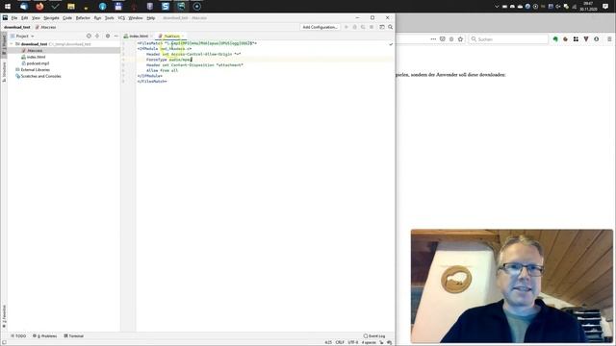Image resolution: width=616 pixels, height=346 pixels.
Task: Click .htaccess breadcrumb in navigation bar
Action: 46,27
